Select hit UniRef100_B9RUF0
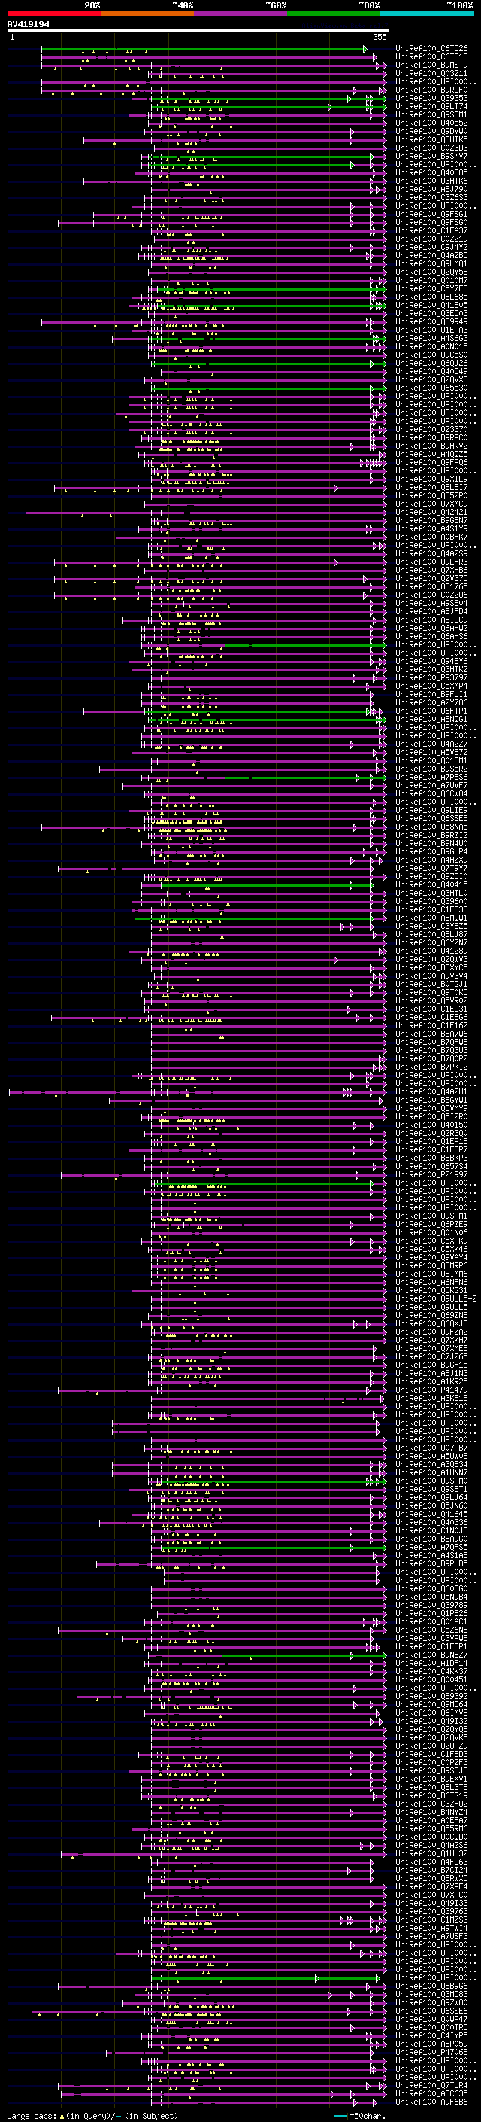This screenshot has height=2122, width=481. [431, 90]
